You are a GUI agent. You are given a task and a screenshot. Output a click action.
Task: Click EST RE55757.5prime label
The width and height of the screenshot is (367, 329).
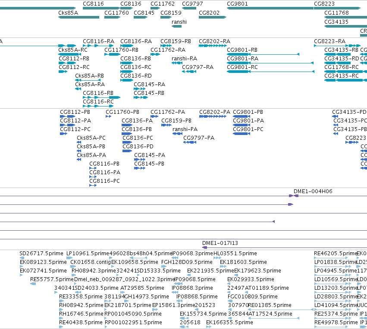tap(52, 279)
